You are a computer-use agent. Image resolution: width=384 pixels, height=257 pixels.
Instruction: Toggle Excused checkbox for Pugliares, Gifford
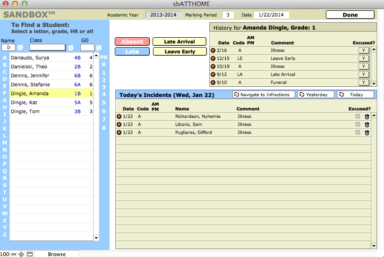358,133
